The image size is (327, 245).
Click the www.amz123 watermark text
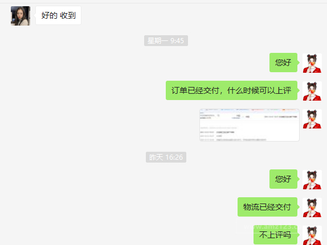coord(270,226)
